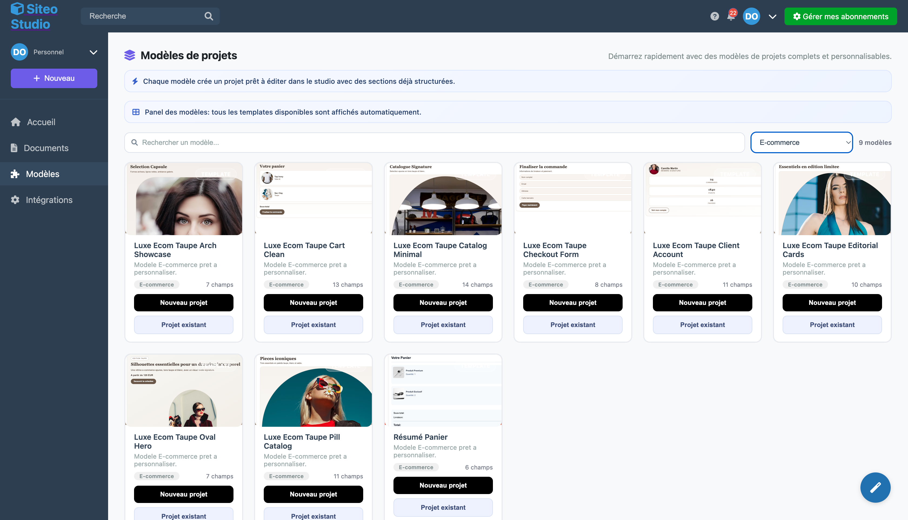Open the Luxe Ecom Taupe Pill Catalog thumbnail
This screenshot has width=908, height=520.
point(313,391)
